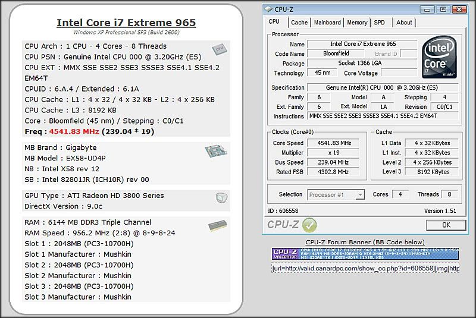Click the L1 Inst. cache value
The image size is (476, 318).
tap(432, 153)
